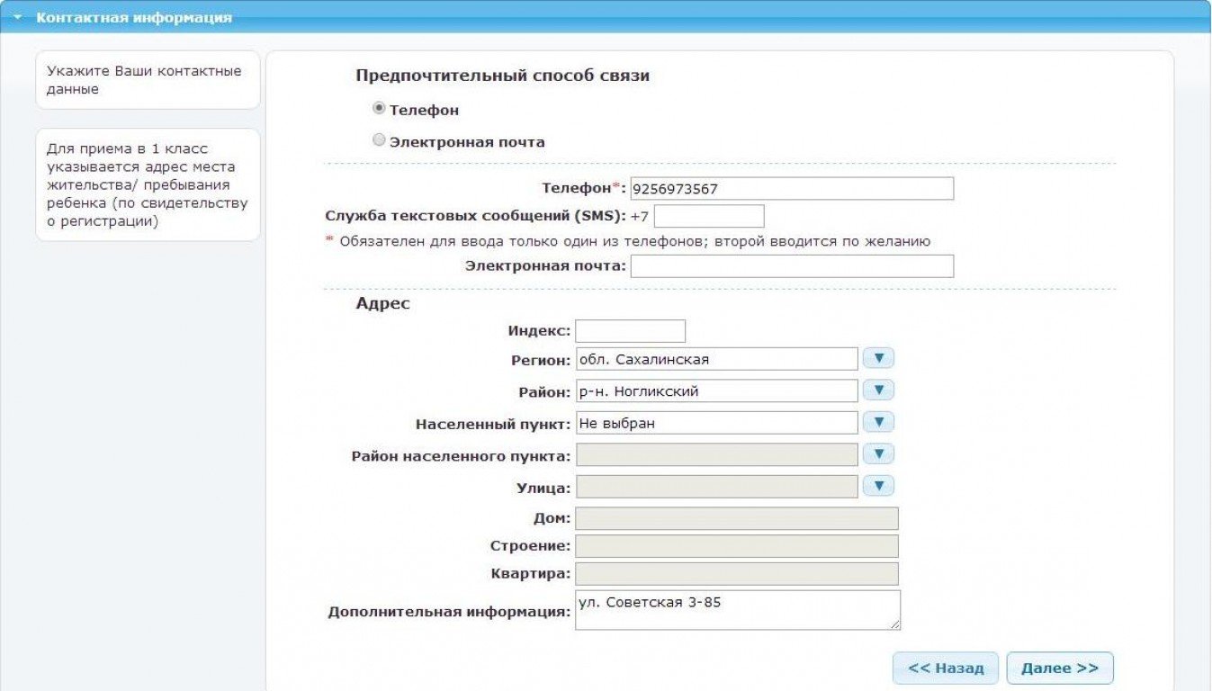Expand the Населенный пункт dropdown arrow
Screen dimensions: 1212x691
(878, 423)
